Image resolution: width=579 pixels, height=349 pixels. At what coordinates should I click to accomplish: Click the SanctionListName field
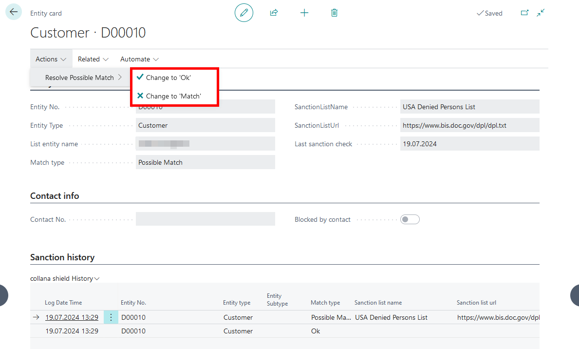(470, 107)
